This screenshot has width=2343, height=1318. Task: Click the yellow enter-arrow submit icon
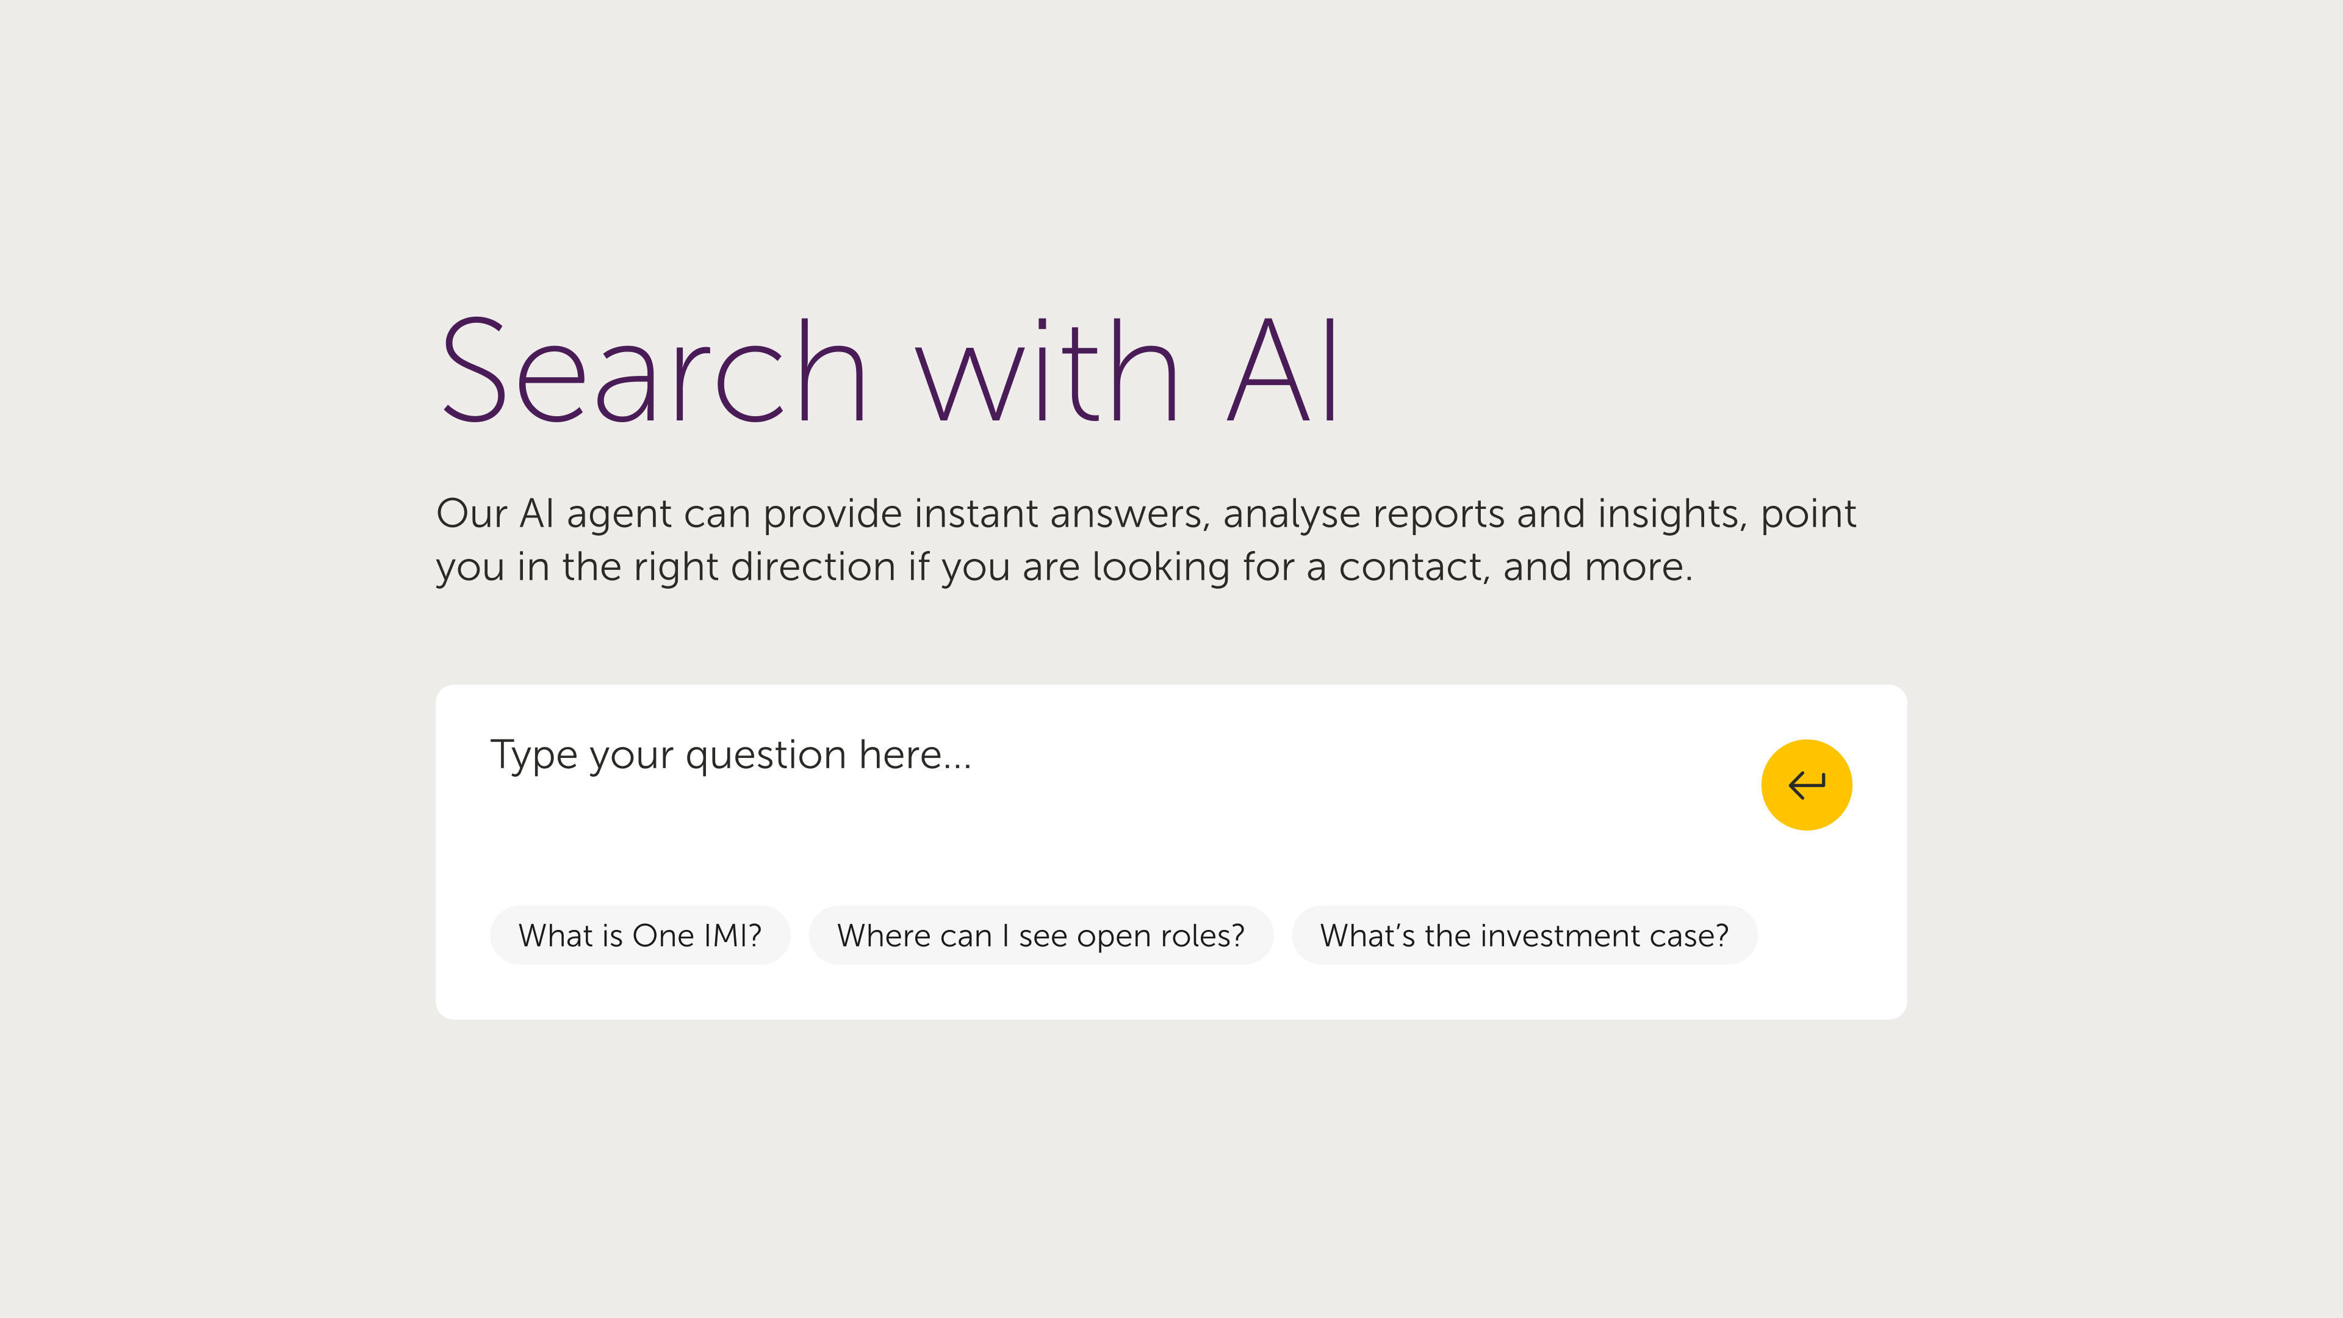tap(1806, 784)
